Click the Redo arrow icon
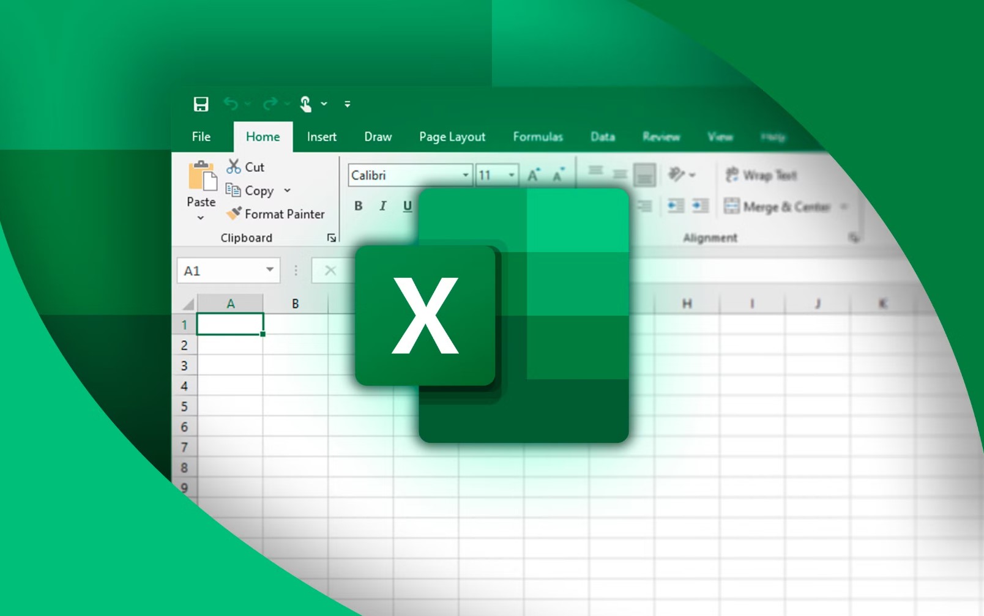The height and width of the screenshot is (616, 984). point(270,104)
